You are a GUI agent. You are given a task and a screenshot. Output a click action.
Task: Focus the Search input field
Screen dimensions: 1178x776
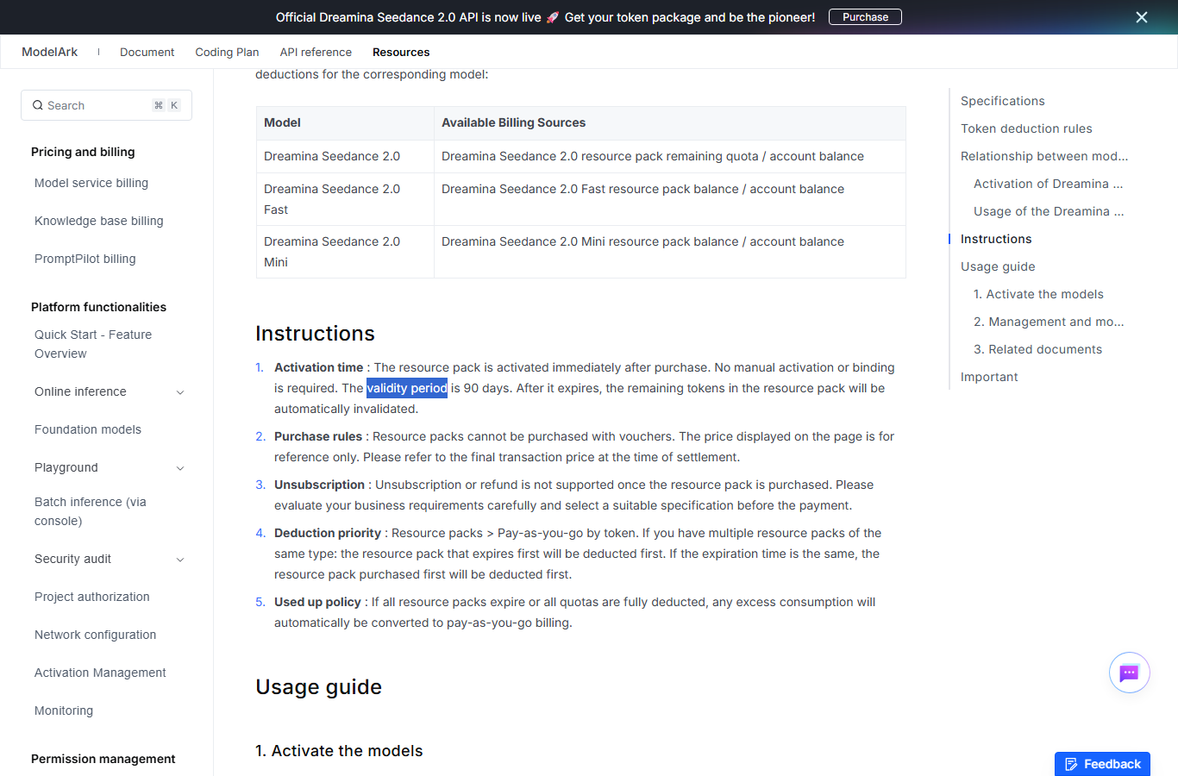[x=106, y=105]
